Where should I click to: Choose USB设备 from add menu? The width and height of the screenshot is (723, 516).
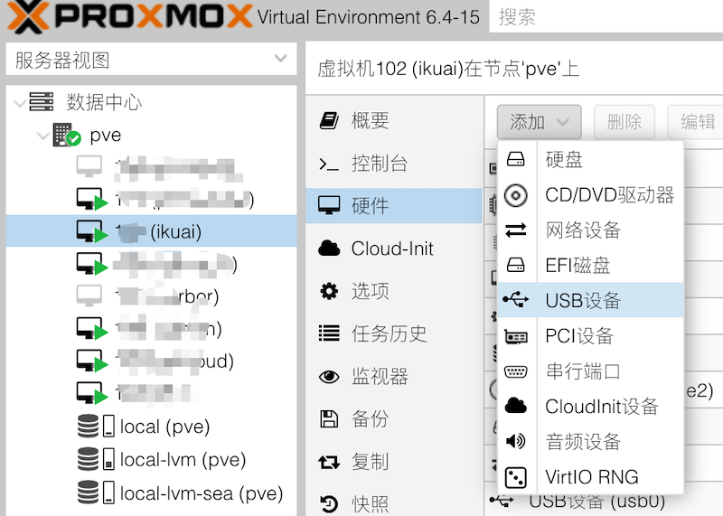(x=591, y=300)
